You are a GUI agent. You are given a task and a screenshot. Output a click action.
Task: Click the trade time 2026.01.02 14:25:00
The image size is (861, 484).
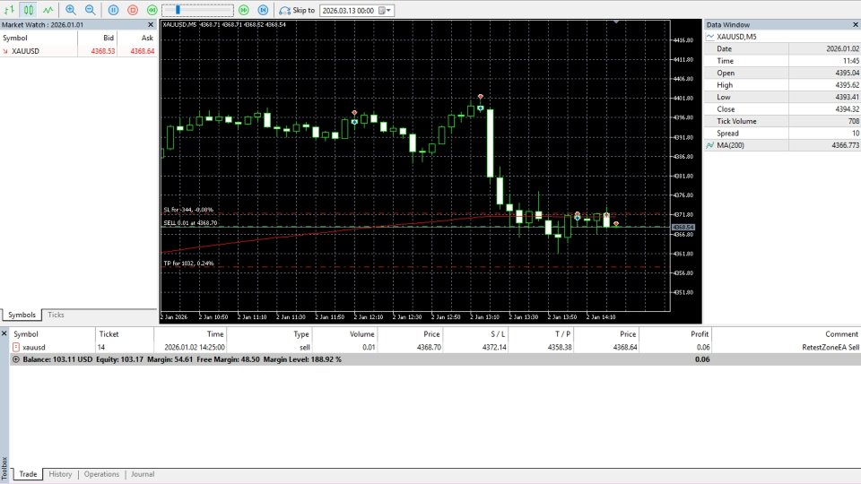coord(195,348)
